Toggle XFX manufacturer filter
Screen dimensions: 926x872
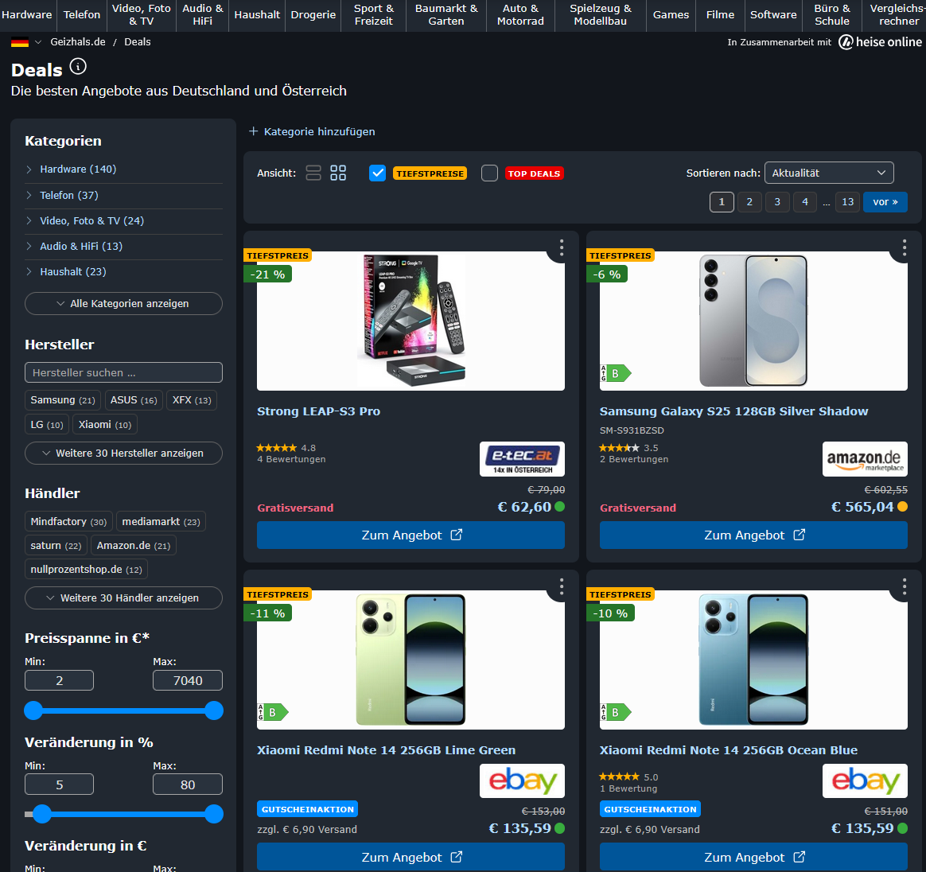tap(192, 400)
